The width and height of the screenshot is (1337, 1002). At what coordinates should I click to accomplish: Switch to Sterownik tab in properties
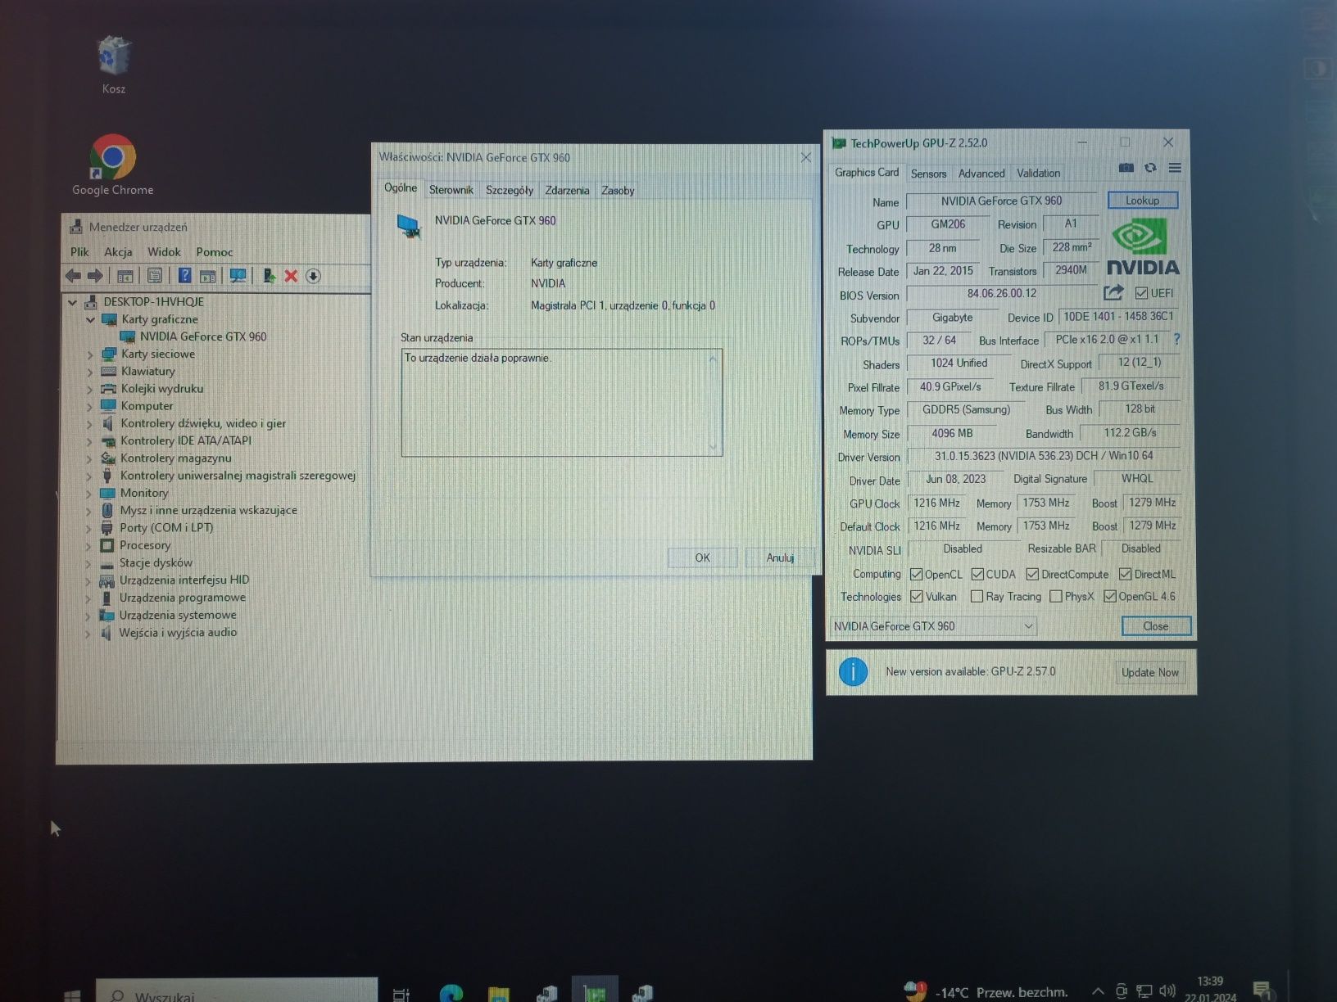(451, 190)
